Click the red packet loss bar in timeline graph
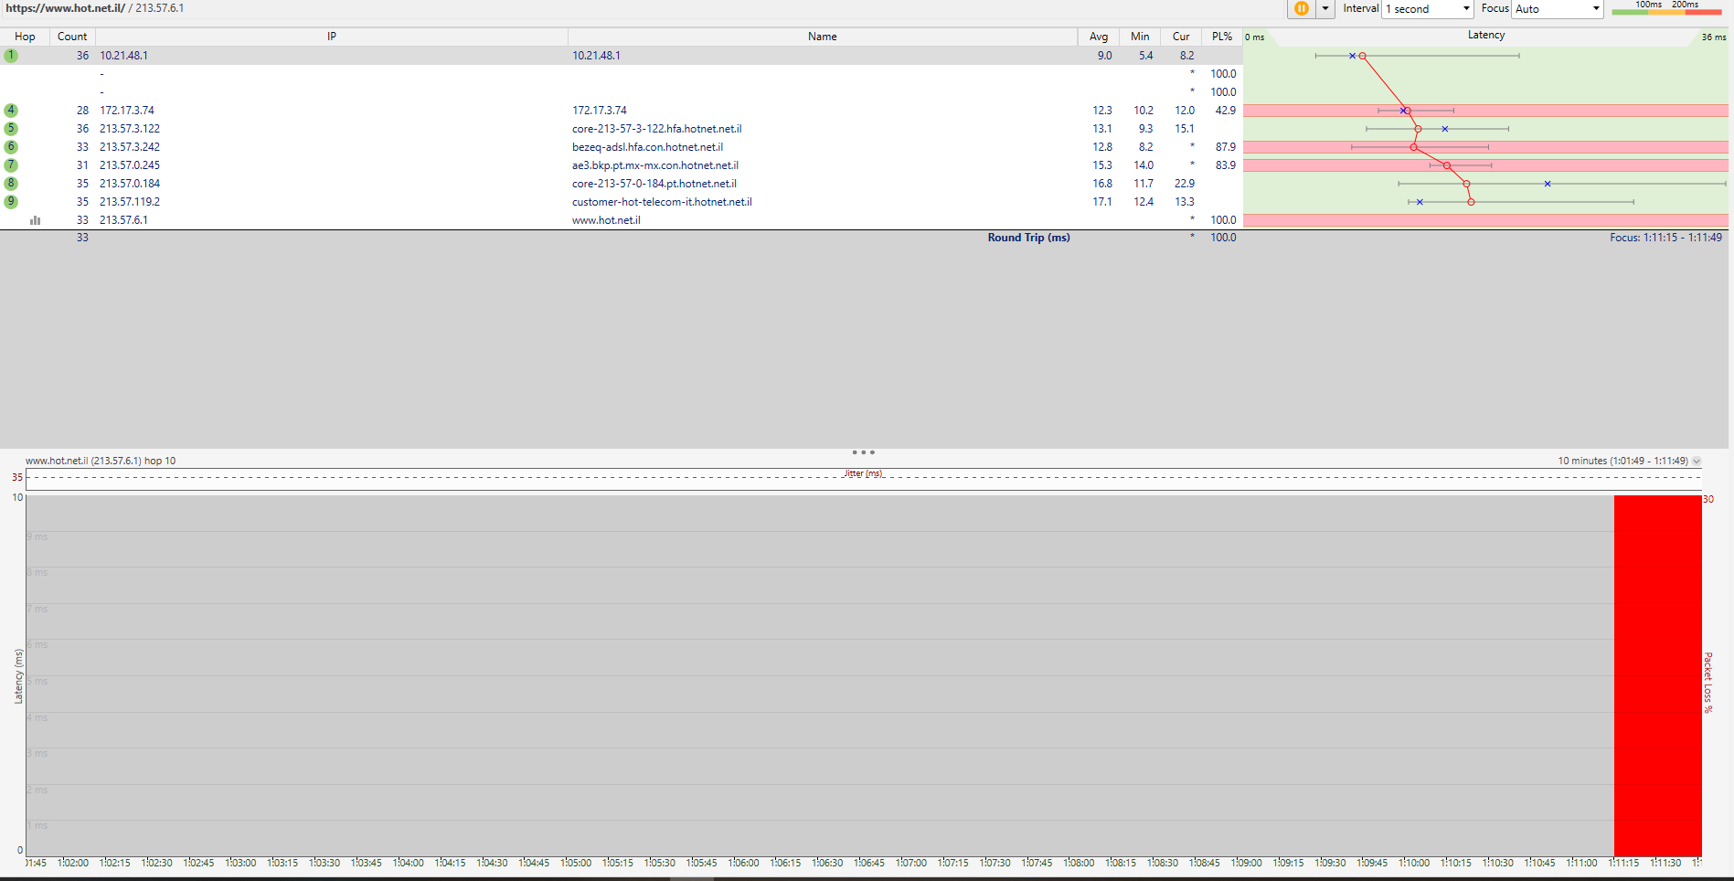The image size is (1734, 881). (x=1656, y=676)
